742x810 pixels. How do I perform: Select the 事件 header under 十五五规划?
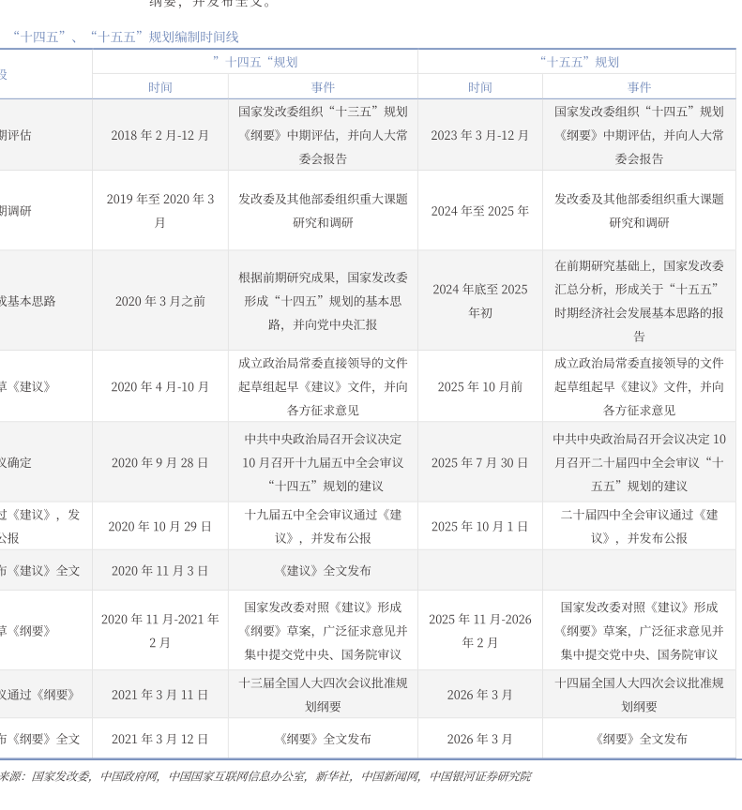(x=639, y=87)
